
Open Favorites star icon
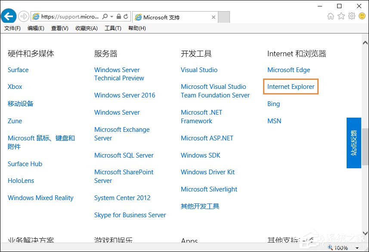341,16
